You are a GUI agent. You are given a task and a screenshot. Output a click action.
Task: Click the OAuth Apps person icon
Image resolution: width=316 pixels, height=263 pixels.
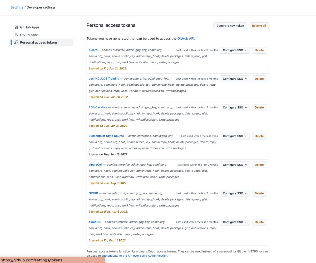point(16,35)
